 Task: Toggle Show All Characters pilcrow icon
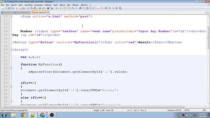[x=76, y=8]
